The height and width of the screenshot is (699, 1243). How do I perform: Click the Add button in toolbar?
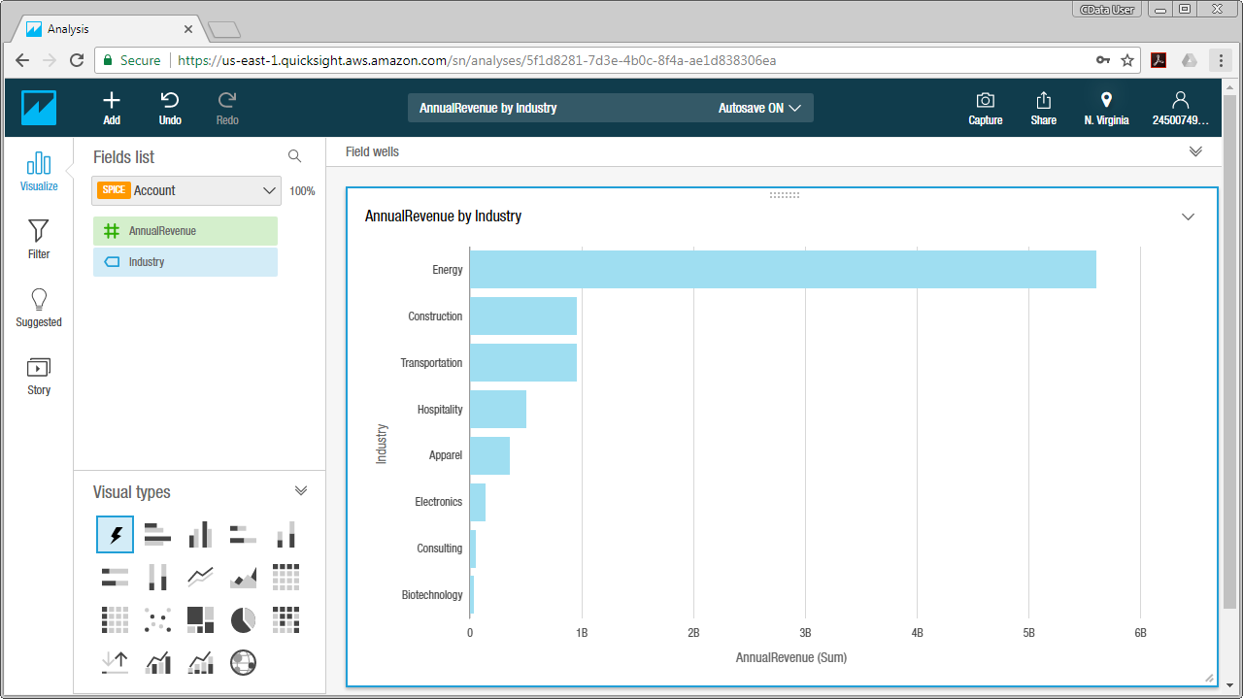tap(112, 107)
